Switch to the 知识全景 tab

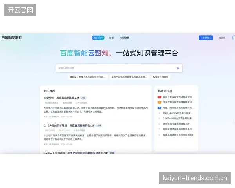(125, 38)
